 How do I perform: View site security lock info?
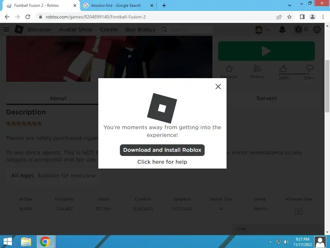(x=41, y=17)
